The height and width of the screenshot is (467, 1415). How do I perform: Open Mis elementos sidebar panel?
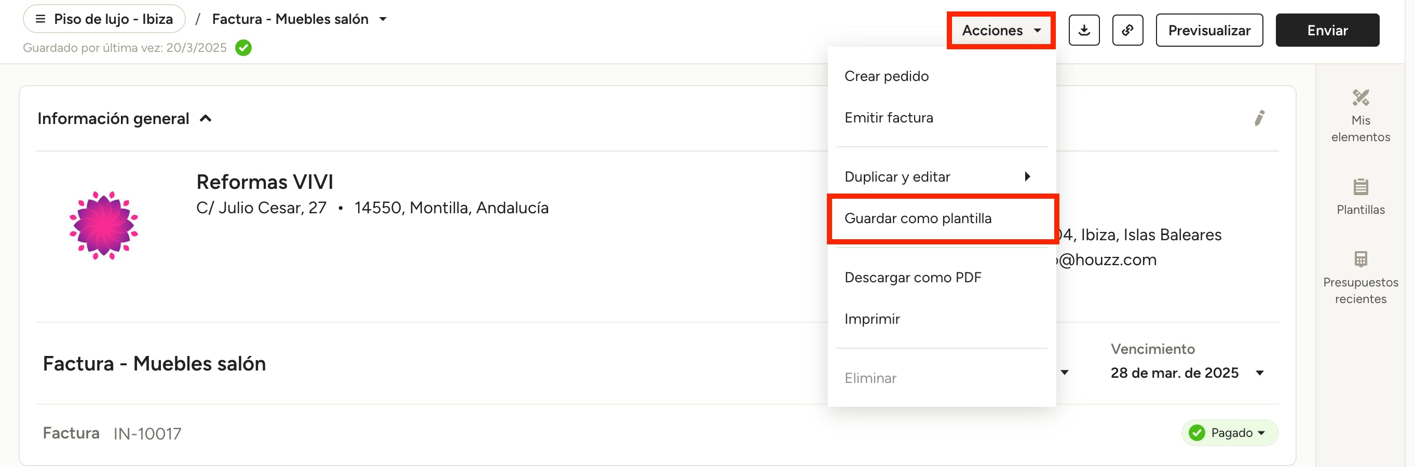(x=1360, y=116)
